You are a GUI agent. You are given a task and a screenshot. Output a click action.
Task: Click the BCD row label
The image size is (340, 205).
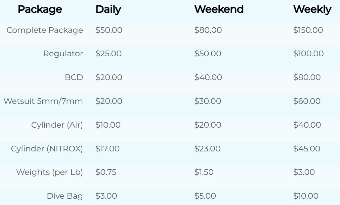point(74,77)
